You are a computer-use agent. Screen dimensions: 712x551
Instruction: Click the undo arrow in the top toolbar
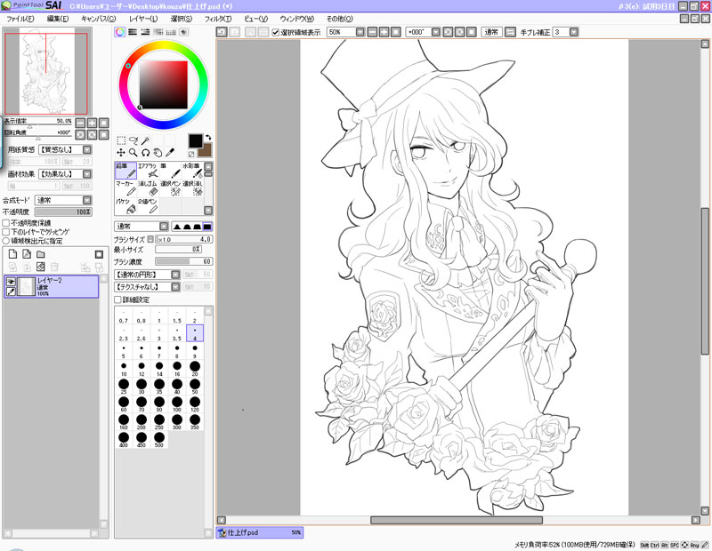tap(222, 32)
